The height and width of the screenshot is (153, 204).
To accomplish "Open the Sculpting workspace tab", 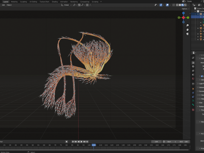I will [x=23, y=2].
